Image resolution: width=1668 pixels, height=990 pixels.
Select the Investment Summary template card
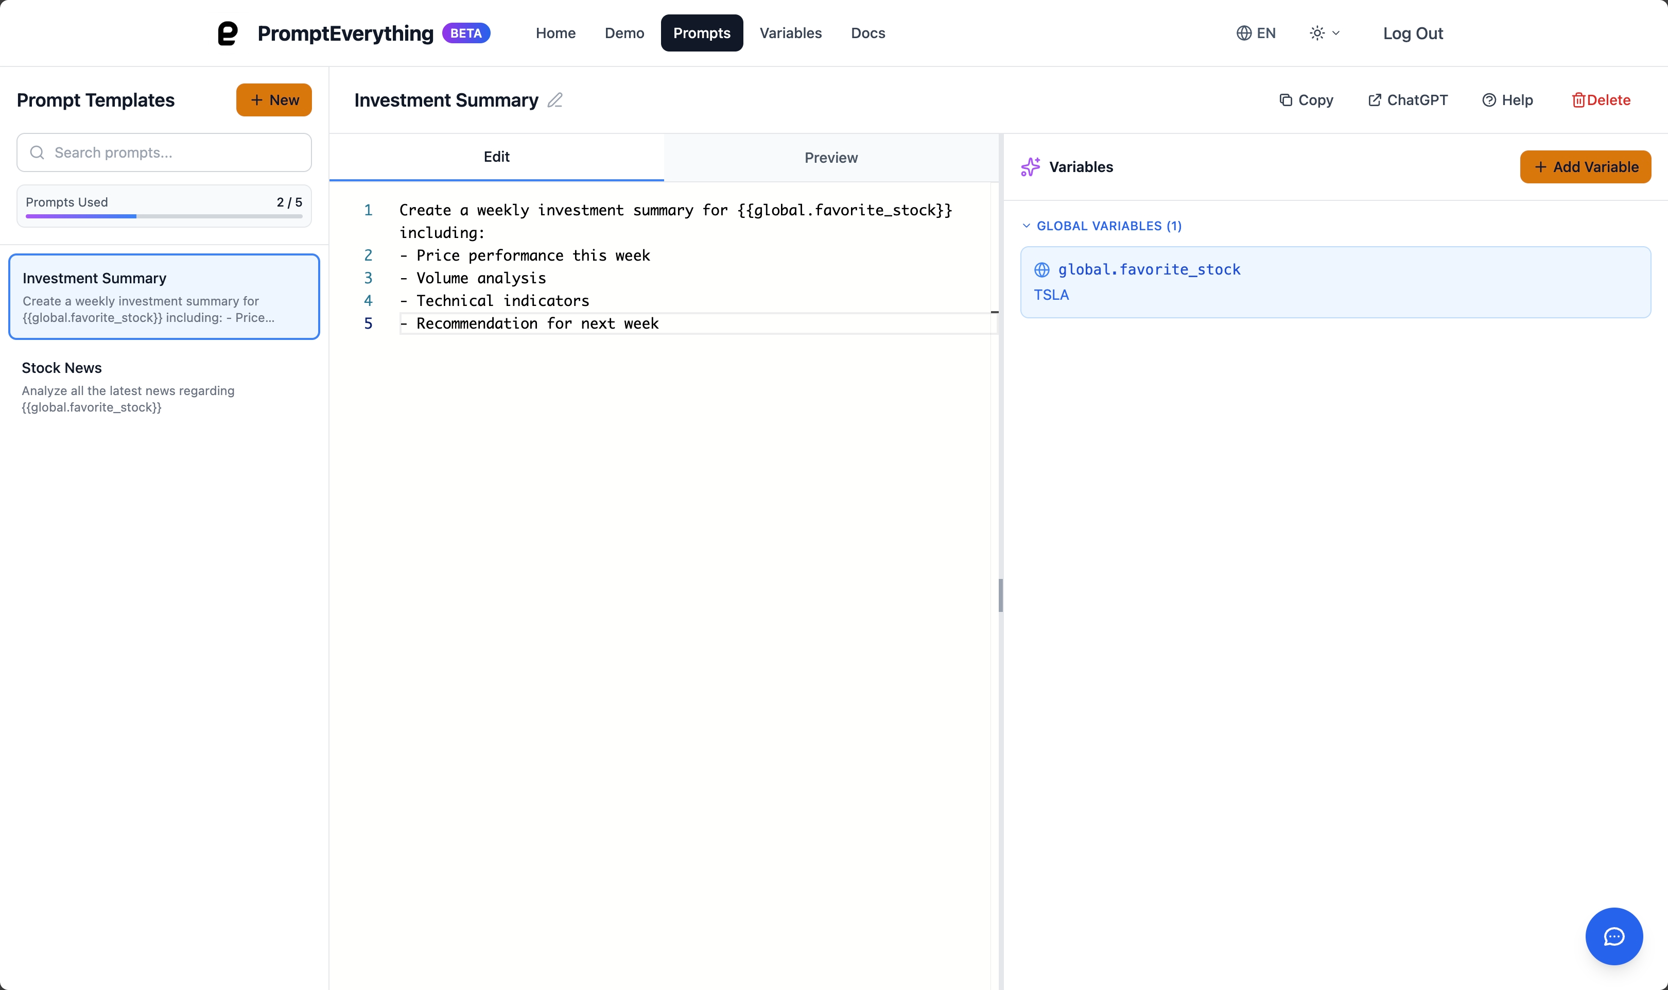164,296
